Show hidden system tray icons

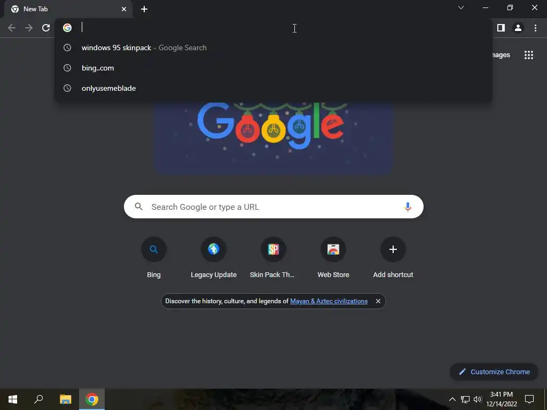click(452, 399)
